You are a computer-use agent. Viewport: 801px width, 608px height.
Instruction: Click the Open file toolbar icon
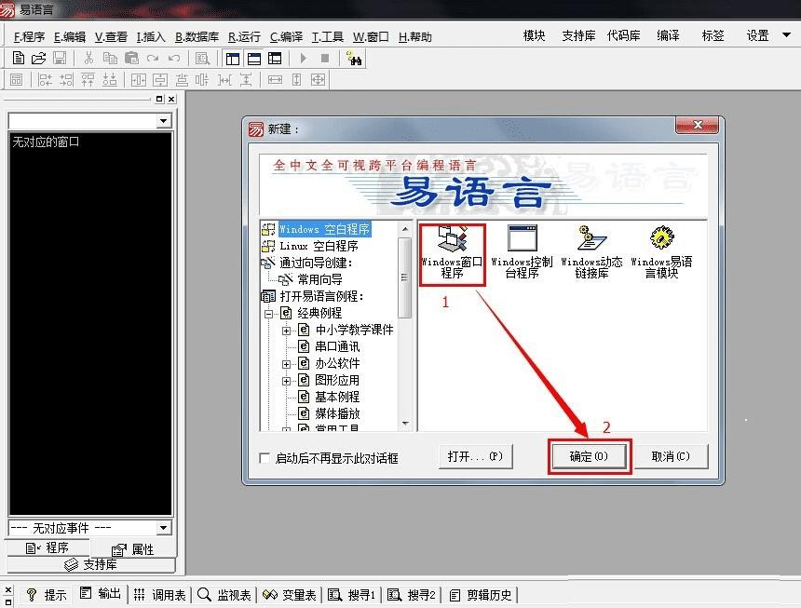click(x=37, y=58)
